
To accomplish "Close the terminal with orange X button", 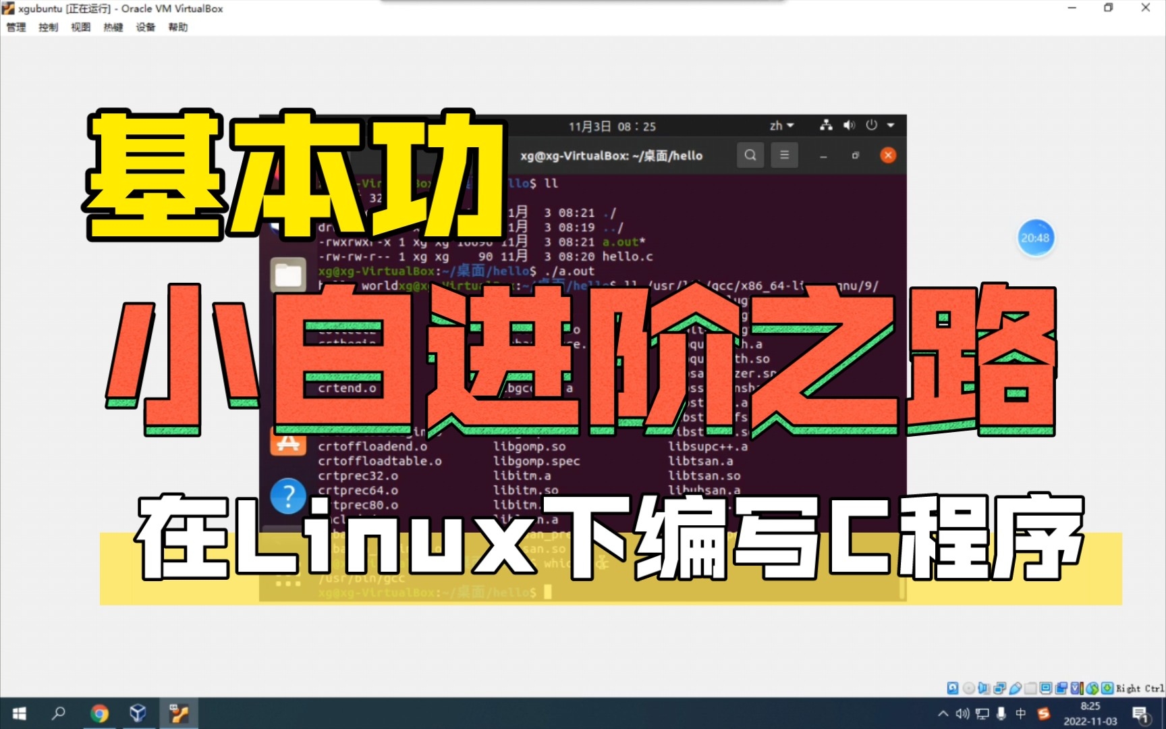I will [888, 155].
